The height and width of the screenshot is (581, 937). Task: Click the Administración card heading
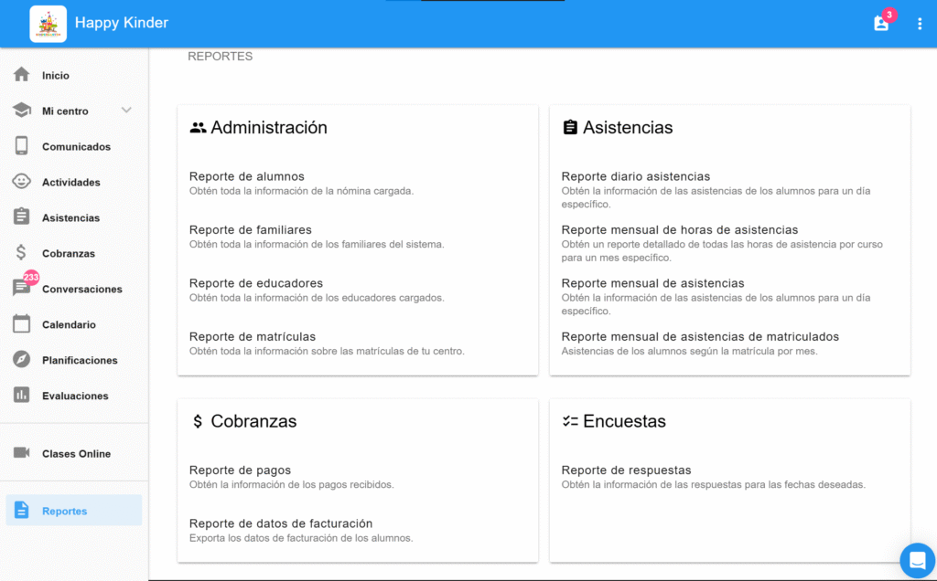point(269,128)
